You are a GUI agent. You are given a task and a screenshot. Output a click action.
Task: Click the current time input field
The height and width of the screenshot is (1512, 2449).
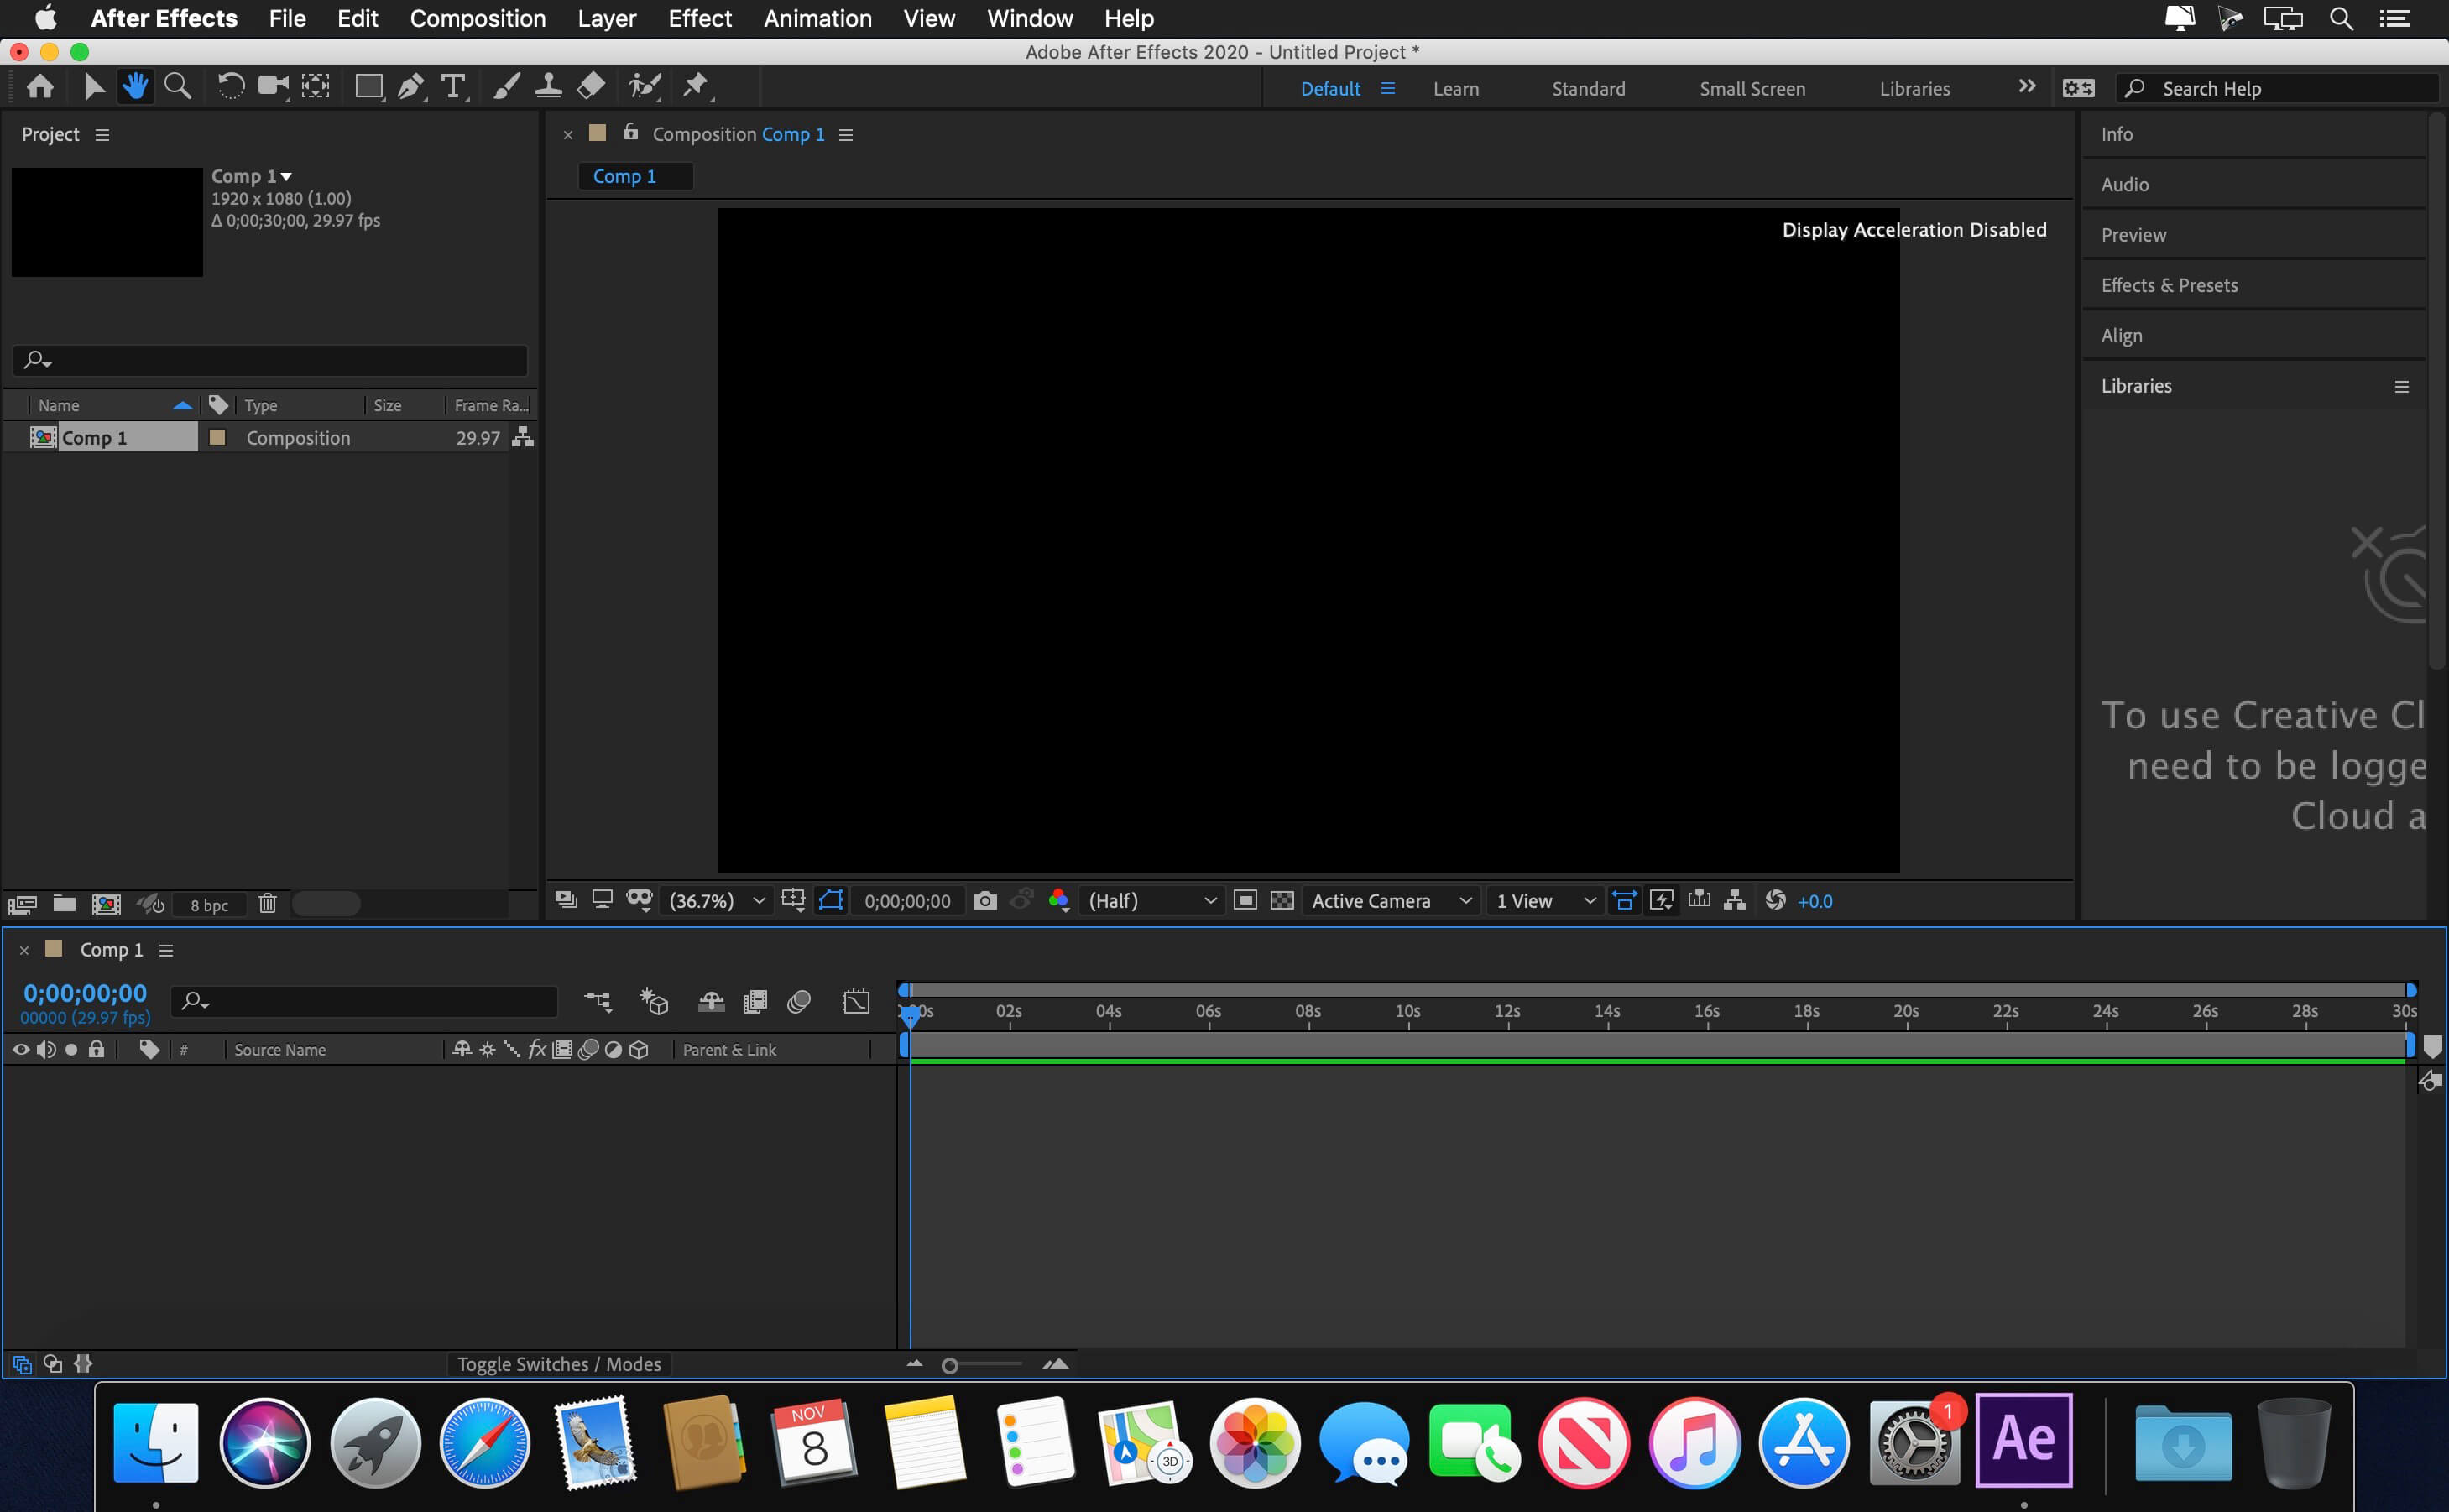click(x=89, y=991)
